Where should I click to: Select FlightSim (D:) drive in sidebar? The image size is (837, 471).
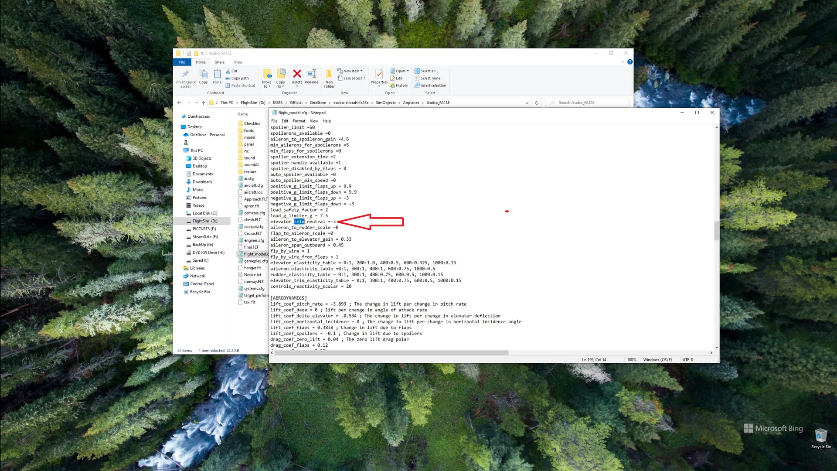pyautogui.click(x=204, y=221)
